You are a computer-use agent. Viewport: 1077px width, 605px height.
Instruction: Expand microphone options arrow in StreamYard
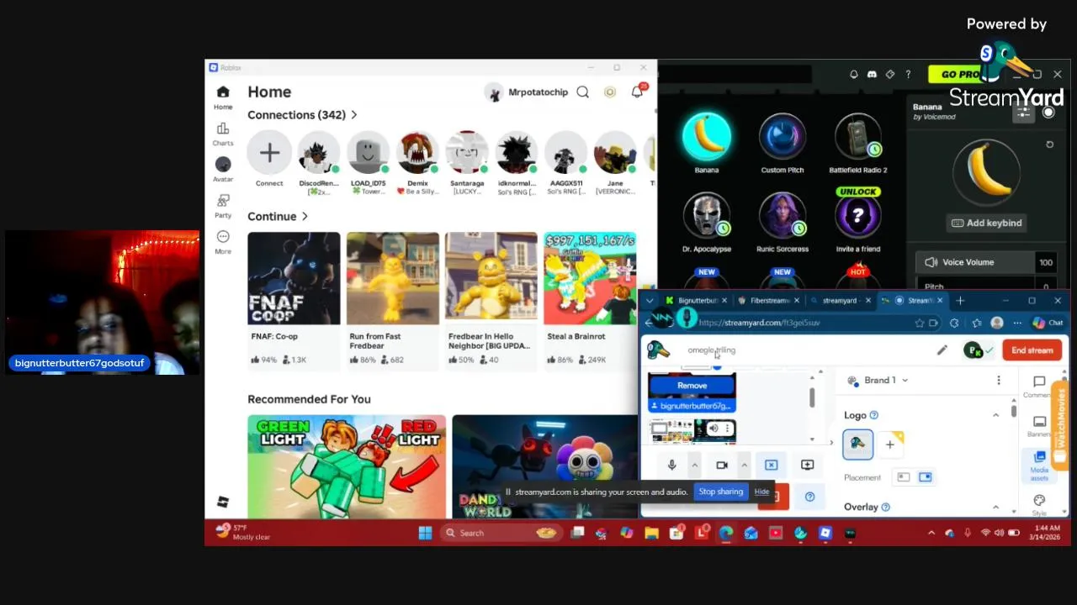[x=694, y=465]
